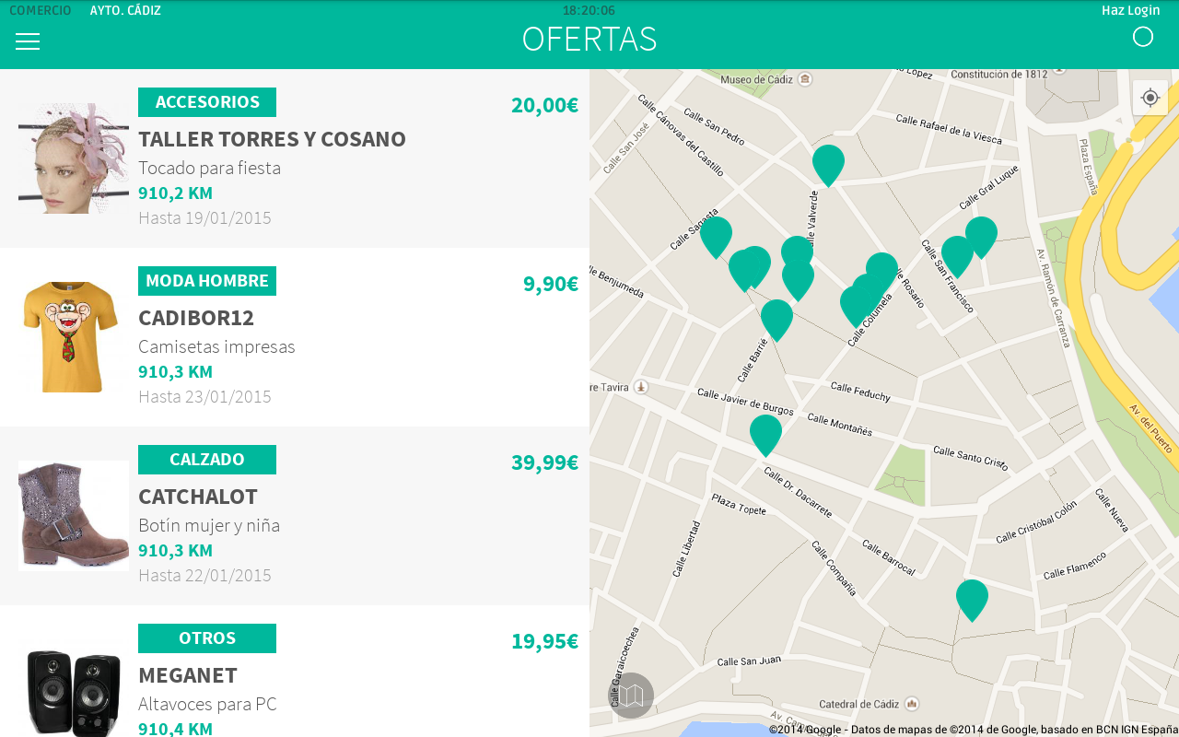Click Camisetas impresas description
This screenshot has height=737, width=1179.
[x=216, y=346]
